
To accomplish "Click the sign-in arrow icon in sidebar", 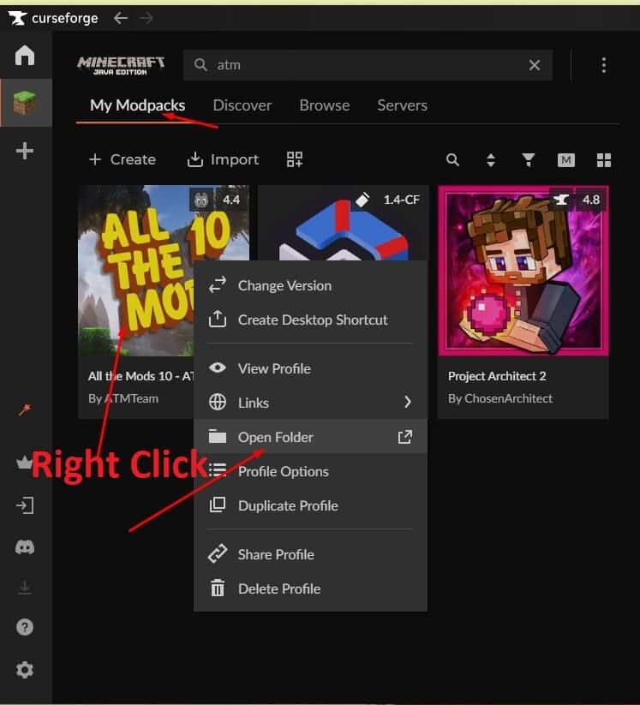I will coord(25,505).
